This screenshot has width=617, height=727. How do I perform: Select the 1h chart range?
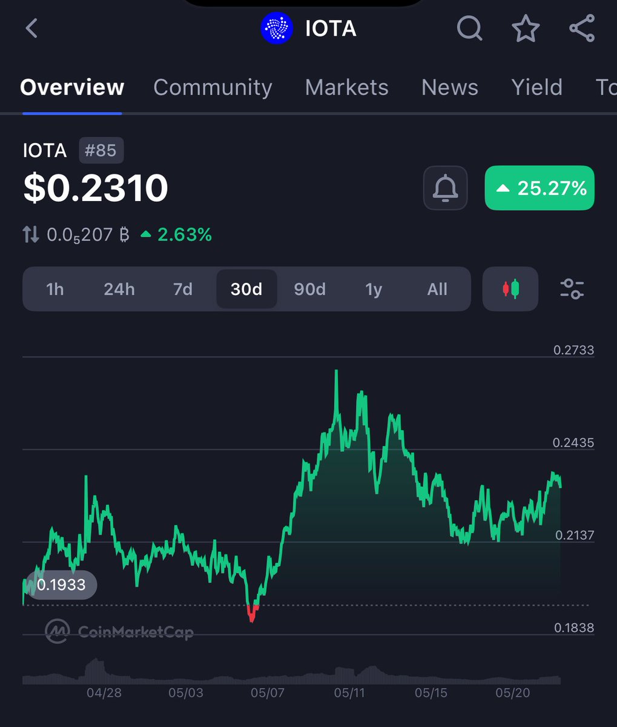(54, 289)
